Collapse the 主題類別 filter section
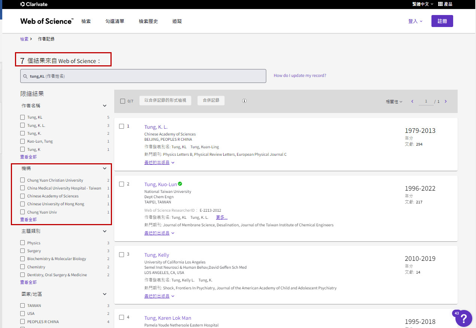The image size is (476, 328). tap(104, 231)
